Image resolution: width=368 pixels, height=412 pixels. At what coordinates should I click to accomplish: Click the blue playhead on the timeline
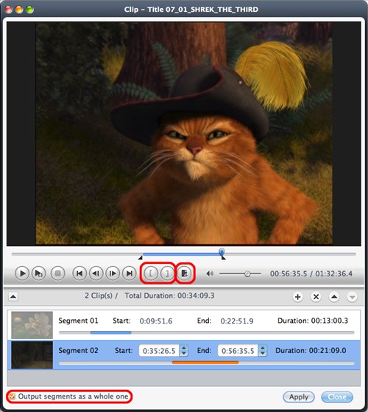point(222,252)
